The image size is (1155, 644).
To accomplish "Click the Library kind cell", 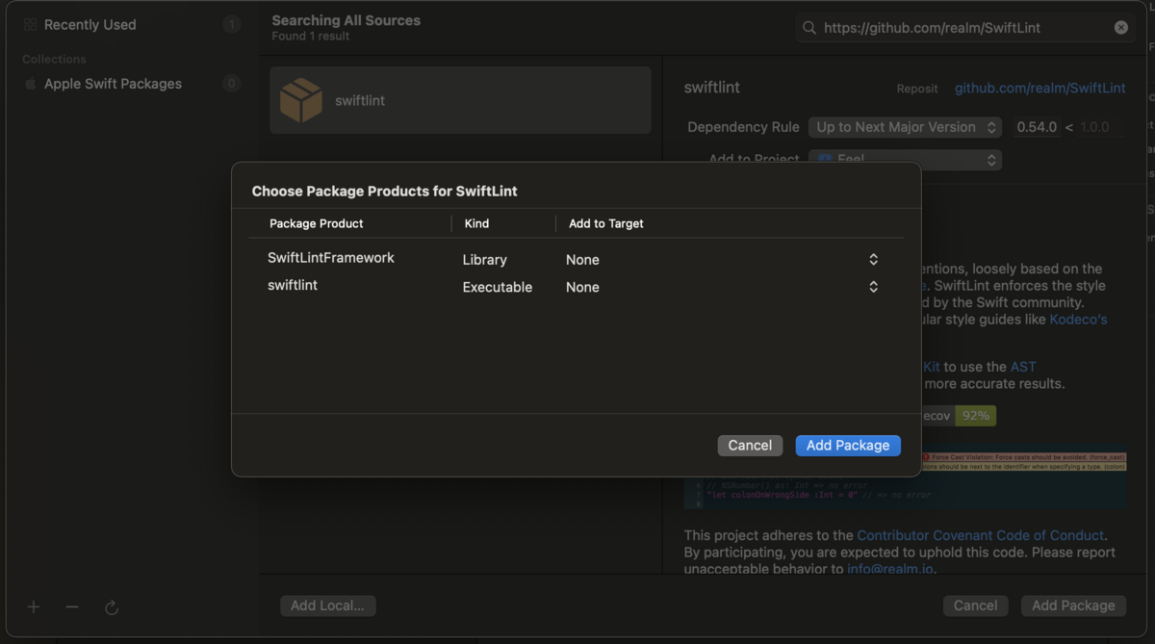I will pyautogui.click(x=484, y=260).
